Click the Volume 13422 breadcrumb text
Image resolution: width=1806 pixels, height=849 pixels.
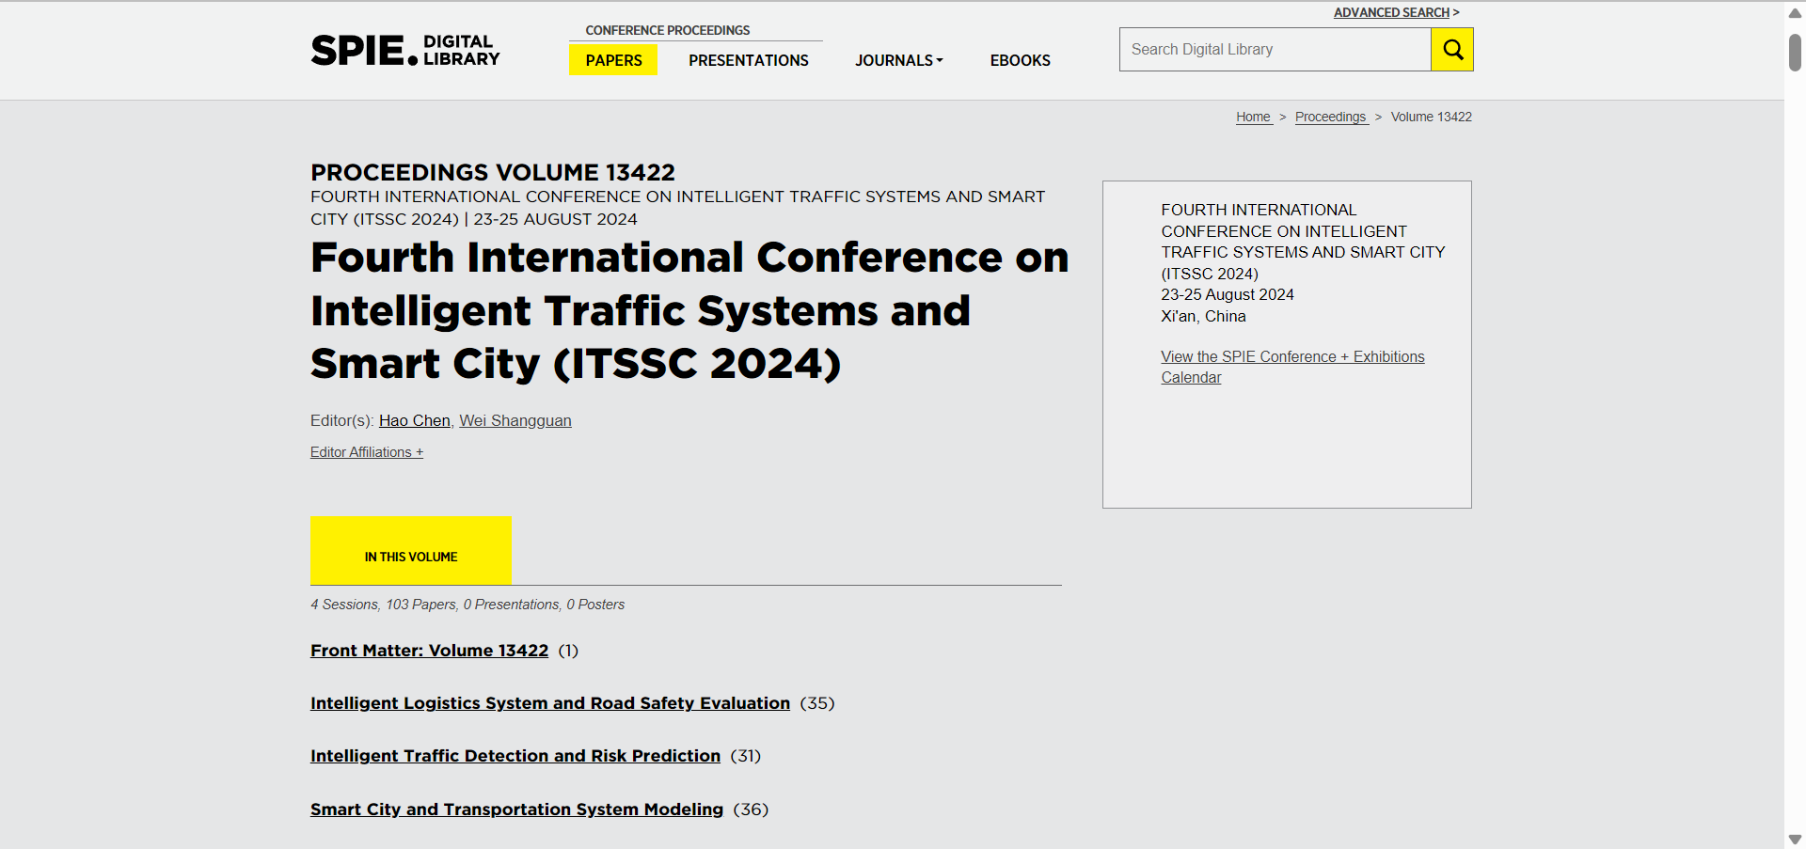(x=1432, y=117)
